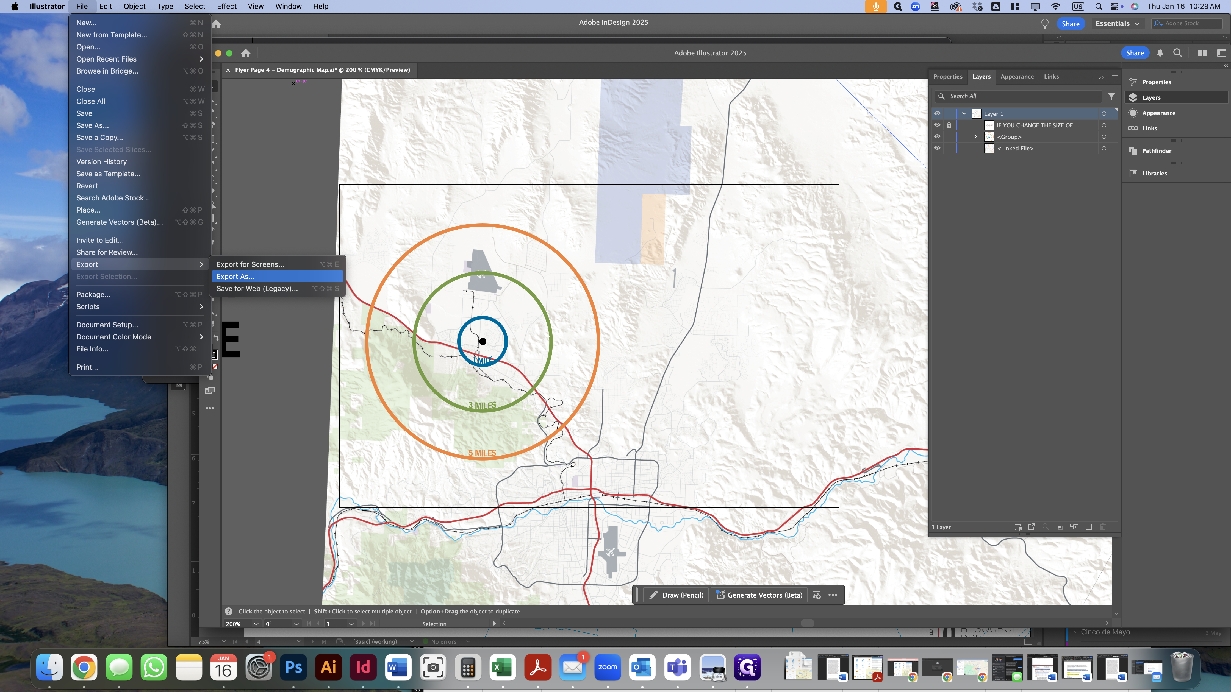Expand Document Color Mode submenu
The width and height of the screenshot is (1231, 692).
point(140,337)
